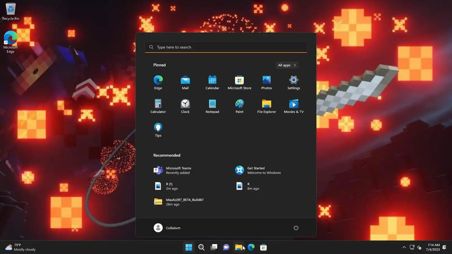Open Microsoft Store on the taskbar
The image size is (452, 254).
[263, 248]
